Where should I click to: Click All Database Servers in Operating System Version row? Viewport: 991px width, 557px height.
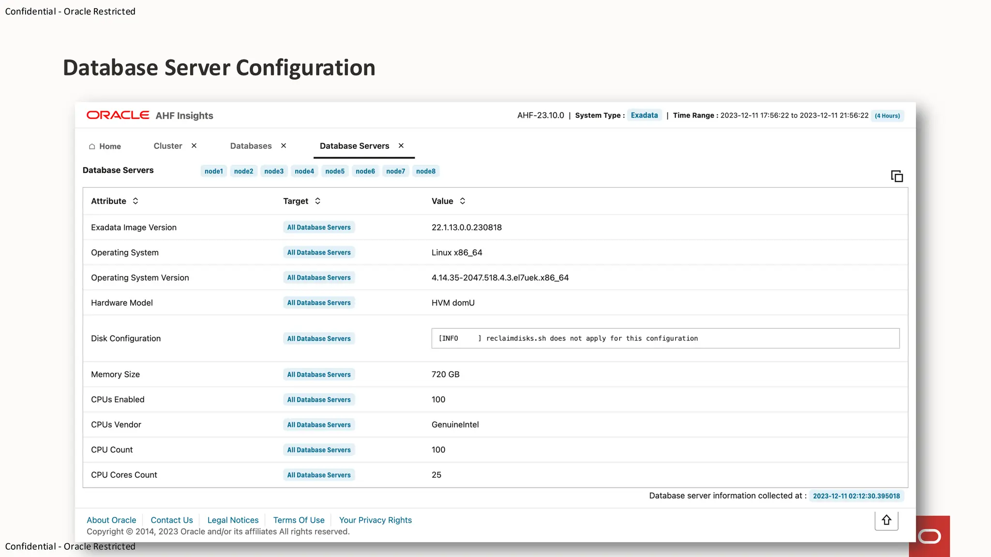319,278
